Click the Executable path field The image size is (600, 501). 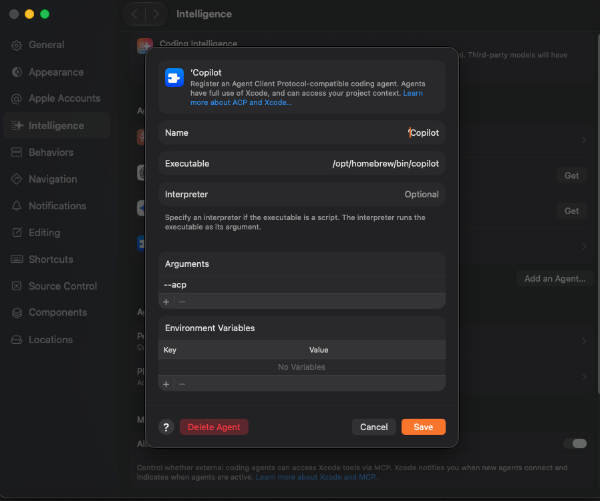[302, 164]
